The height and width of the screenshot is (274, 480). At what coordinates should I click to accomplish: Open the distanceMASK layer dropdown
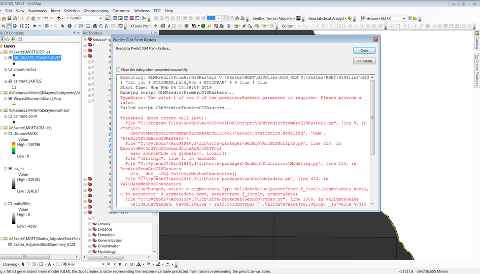[404, 18]
